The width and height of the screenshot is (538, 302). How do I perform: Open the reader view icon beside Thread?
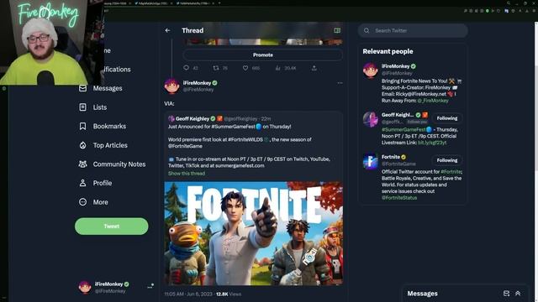[x=337, y=30]
